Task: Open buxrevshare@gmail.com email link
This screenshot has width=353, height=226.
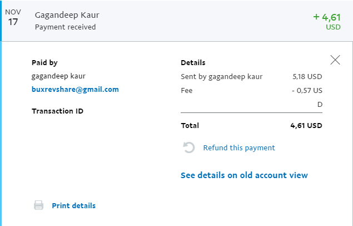Action: pyautogui.click(x=75, y=90)
